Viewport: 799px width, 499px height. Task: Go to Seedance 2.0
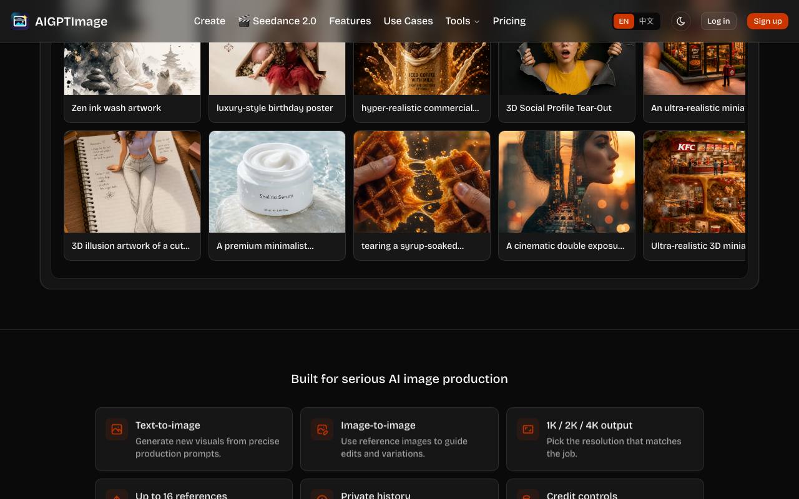[277, 21]
